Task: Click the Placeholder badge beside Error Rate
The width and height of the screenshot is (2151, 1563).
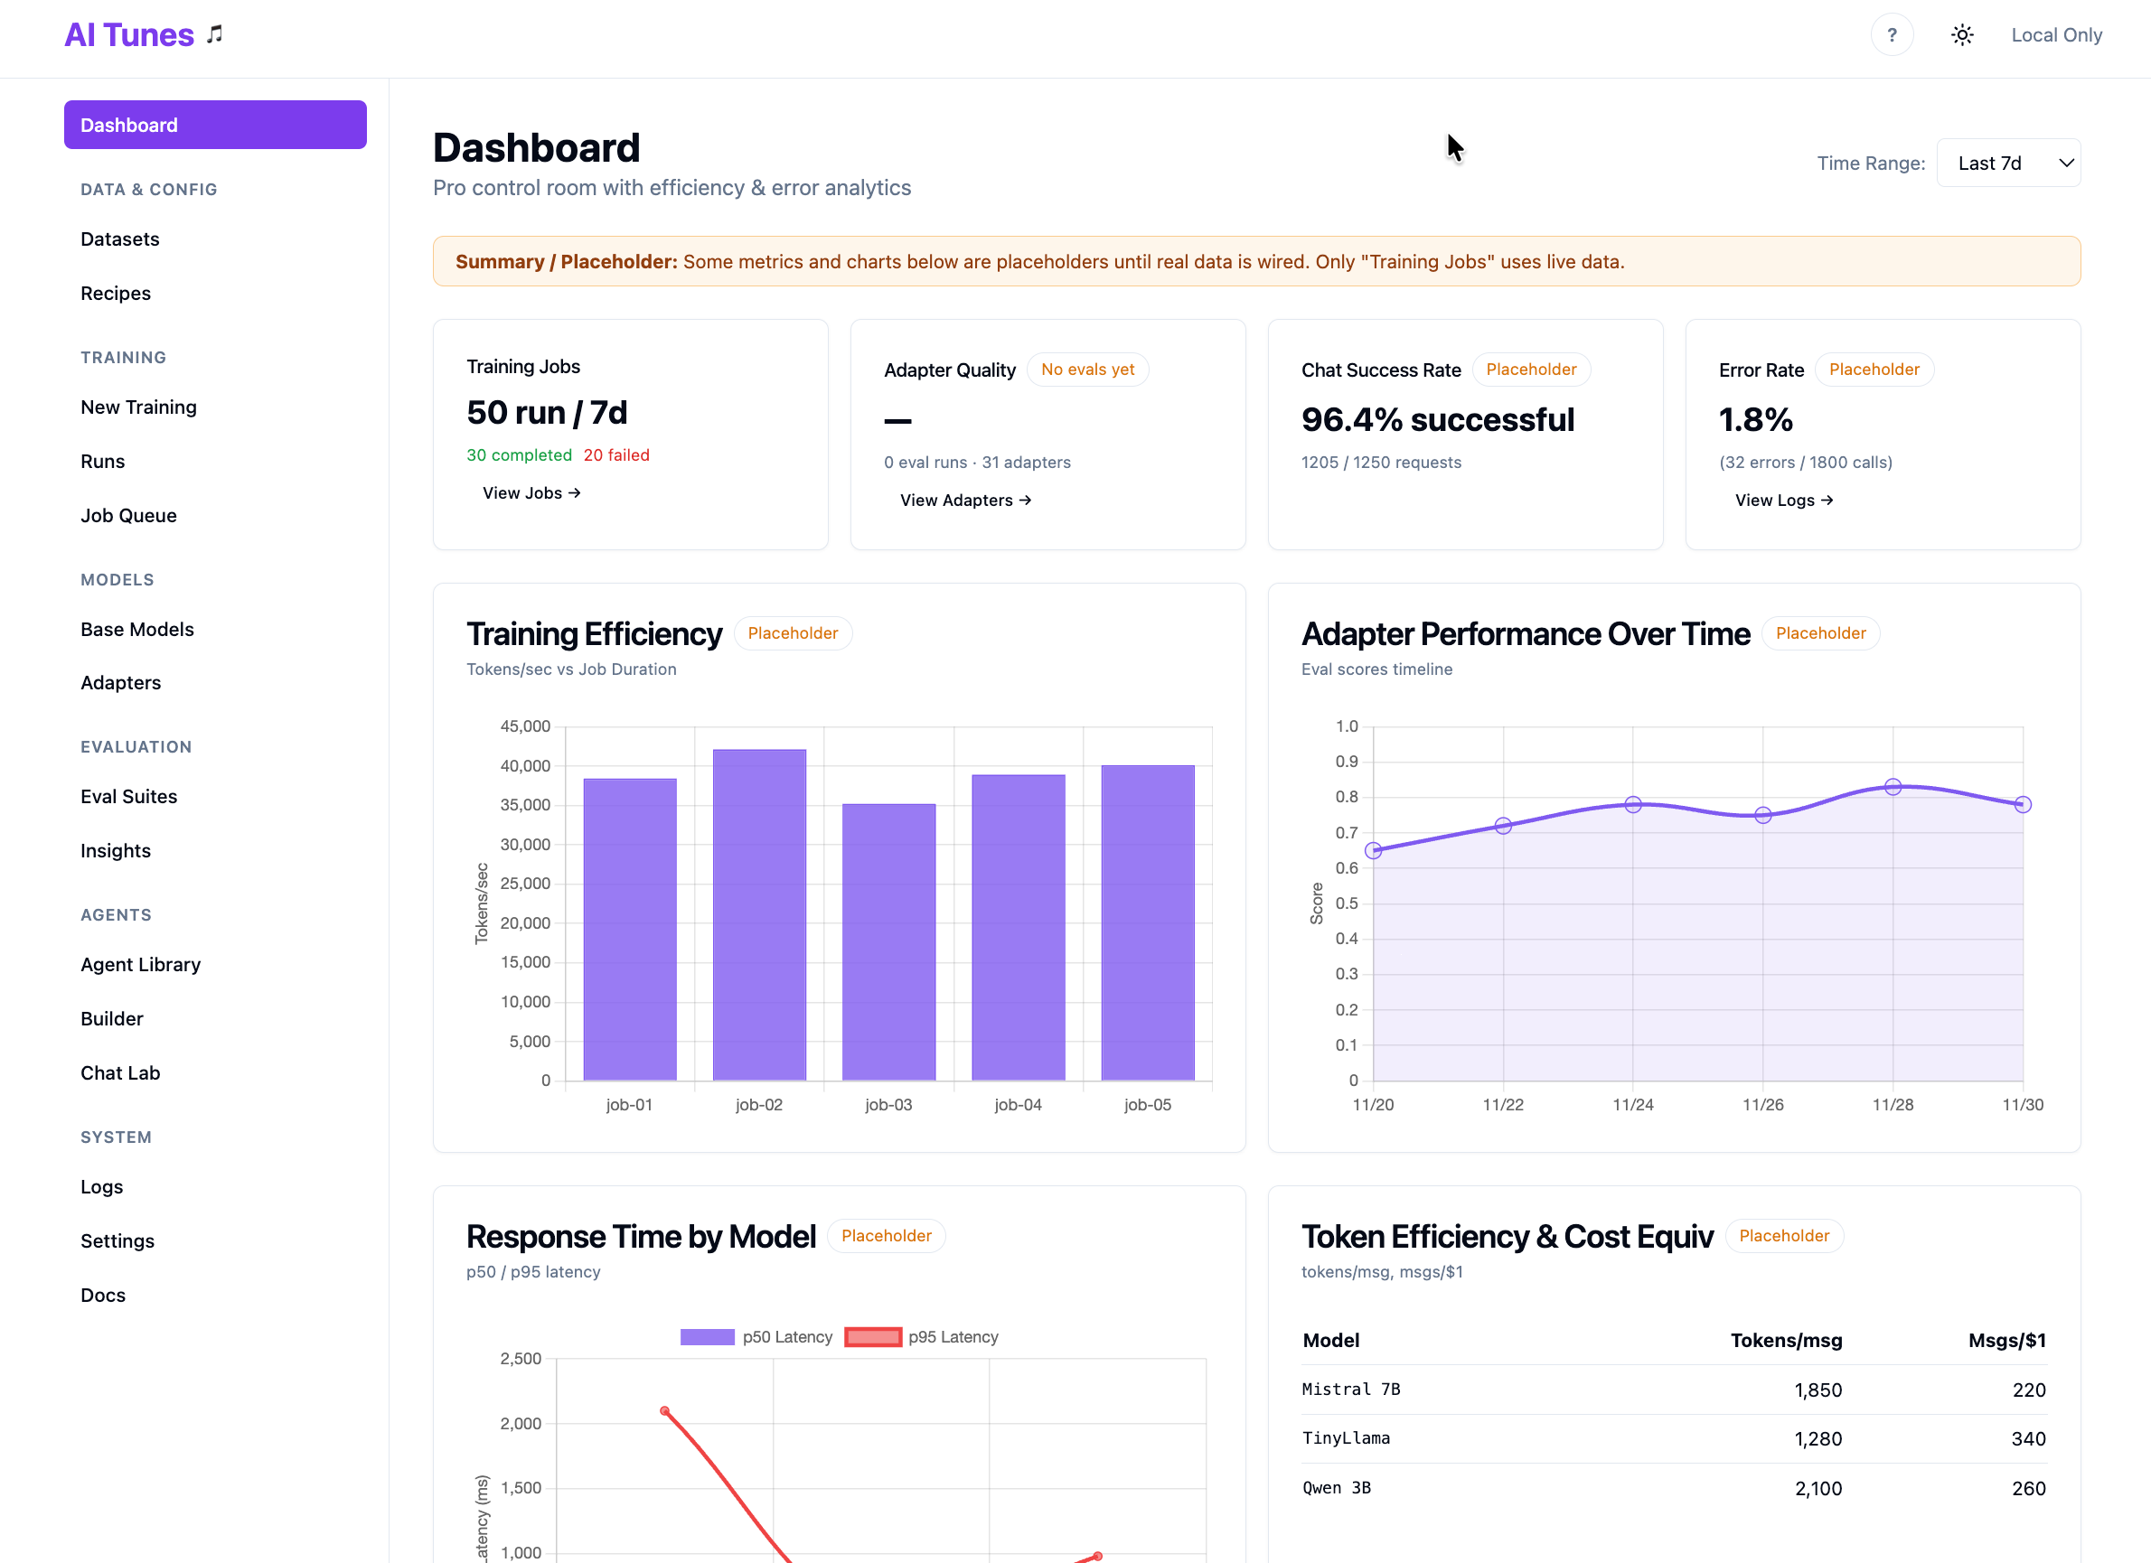Action: tap(1874, 370)
